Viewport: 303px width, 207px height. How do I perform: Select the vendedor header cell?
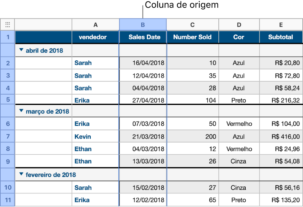click(95, 37)
